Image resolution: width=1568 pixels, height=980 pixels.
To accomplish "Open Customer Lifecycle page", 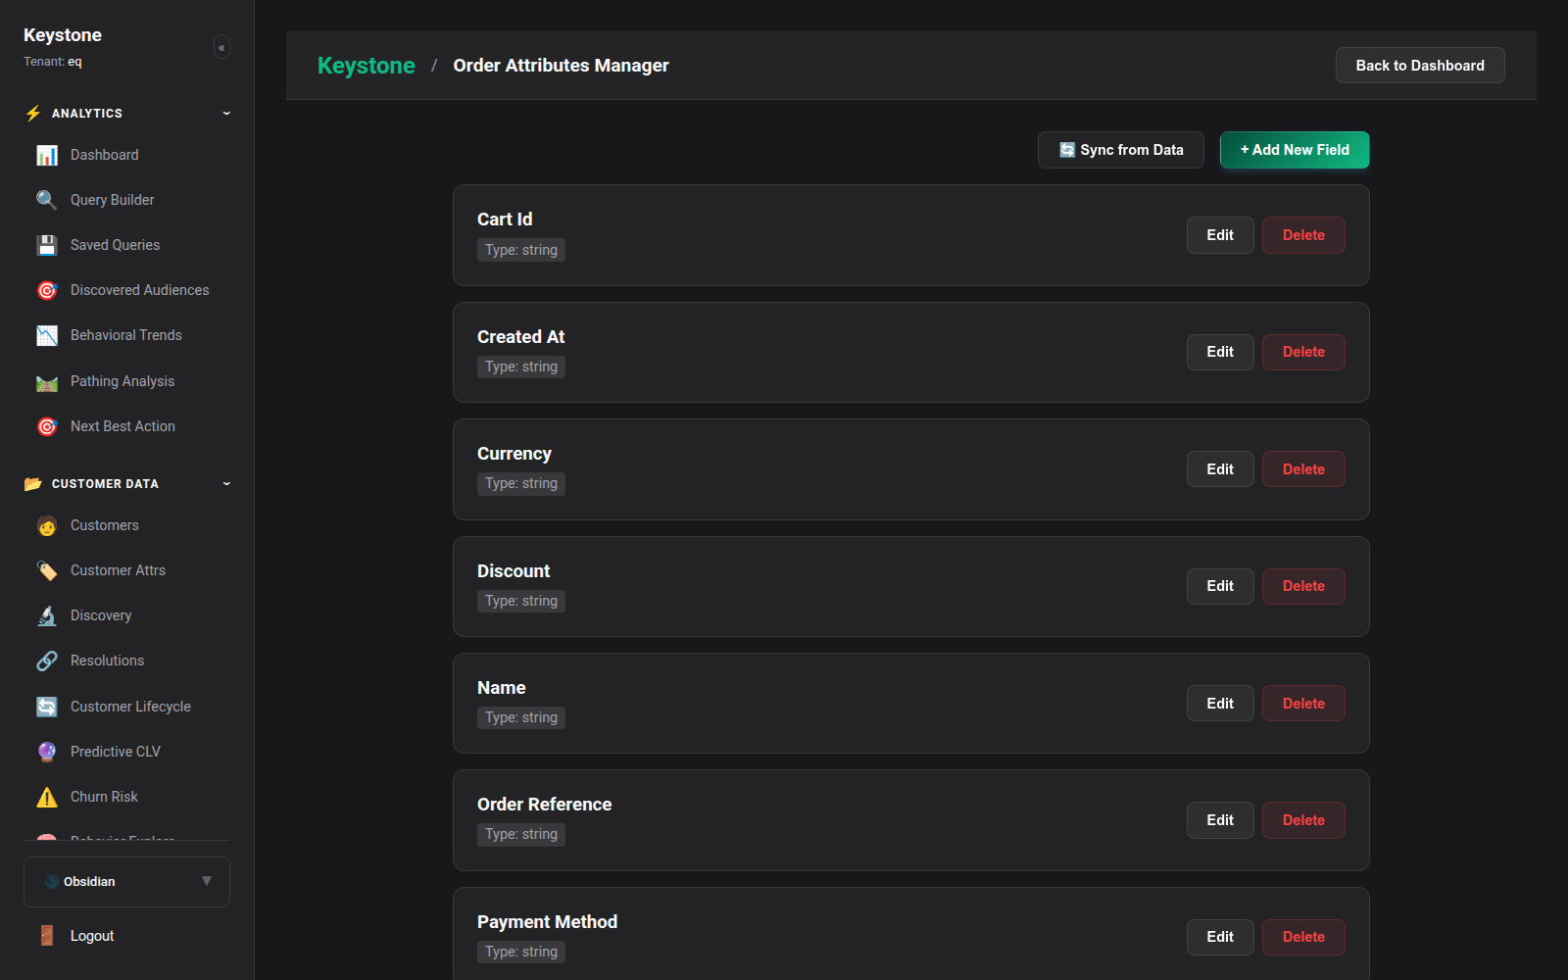I will point(127,707).
